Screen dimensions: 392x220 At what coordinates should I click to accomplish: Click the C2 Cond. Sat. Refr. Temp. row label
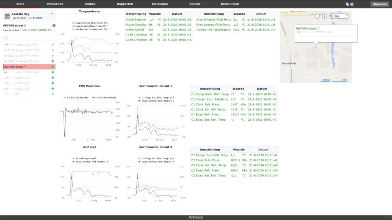click(x=209, y=165)
